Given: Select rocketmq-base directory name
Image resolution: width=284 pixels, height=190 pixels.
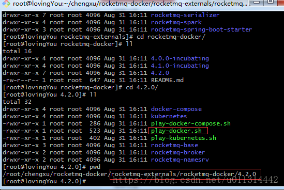Looking at the screenshot, I should [175, 145].
